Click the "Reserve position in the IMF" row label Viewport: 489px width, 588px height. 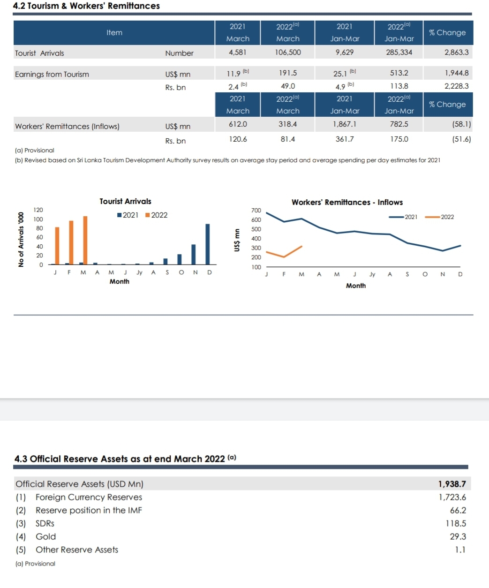89,510
